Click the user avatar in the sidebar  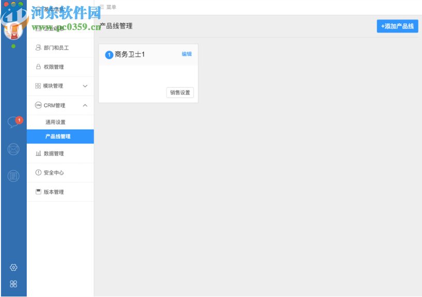[13, 32]
